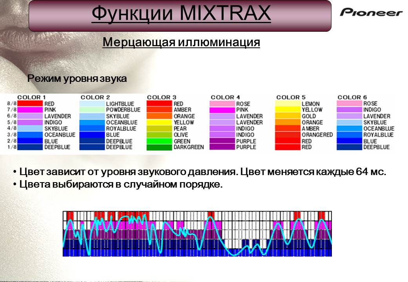Choose the DEEPBLUE swatch at 1/8 in COLOR 1
This screenshot has height=282, width=408.
[30, 147]
